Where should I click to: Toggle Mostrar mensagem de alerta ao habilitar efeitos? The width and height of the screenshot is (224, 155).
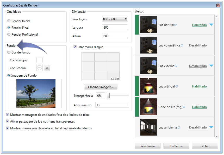8,128
